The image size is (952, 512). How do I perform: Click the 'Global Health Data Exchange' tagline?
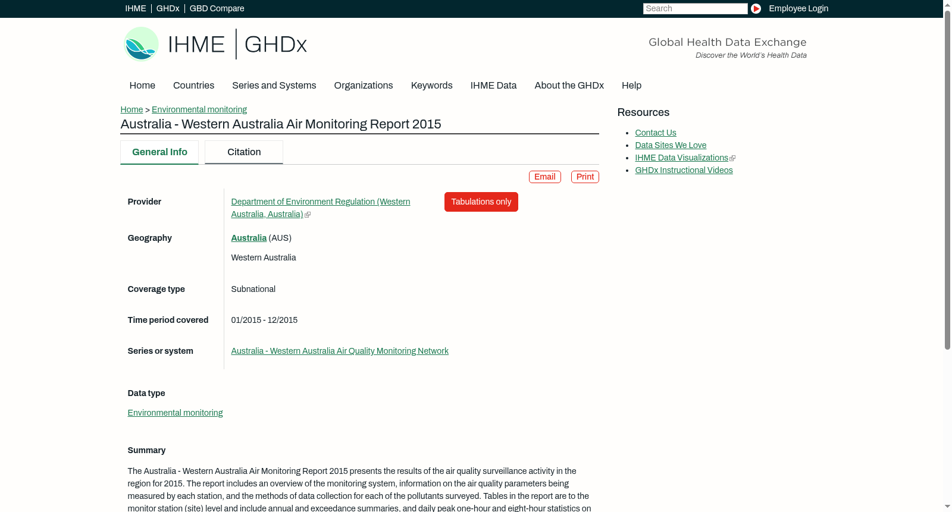coord(727,42)
